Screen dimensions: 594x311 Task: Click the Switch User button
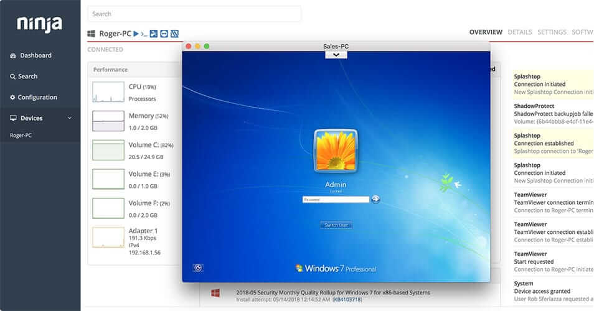336,225
